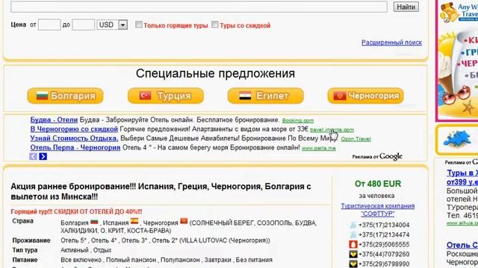Click the previous ads arrow icon
Viewport: 478px width, 268px height.
pos(33,156)
